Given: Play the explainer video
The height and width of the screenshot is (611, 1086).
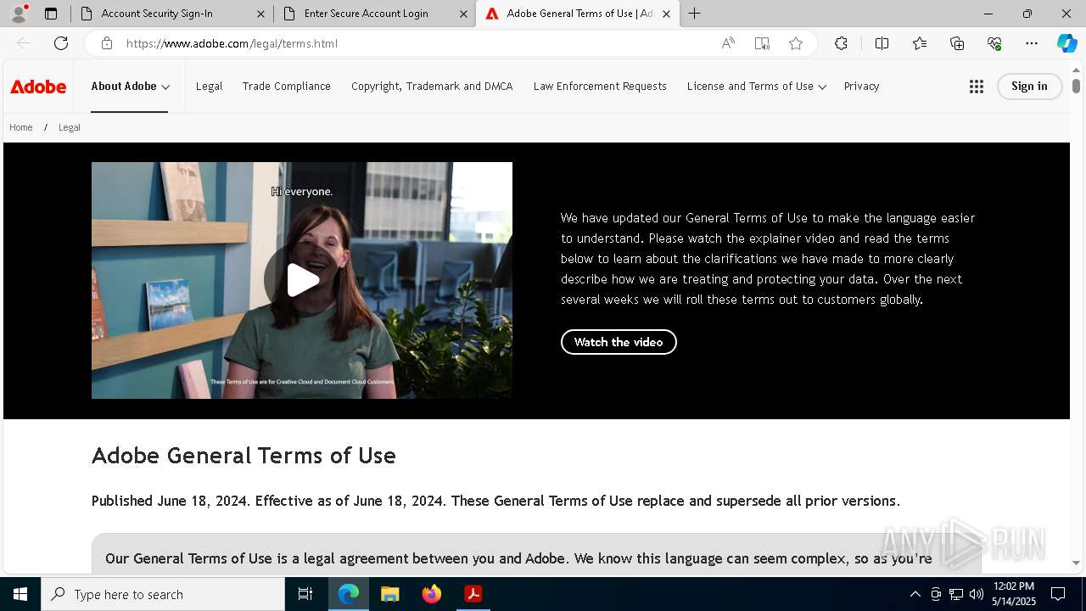Looking at the screenshot, I should pyautogui.click(x=302, y=280).
